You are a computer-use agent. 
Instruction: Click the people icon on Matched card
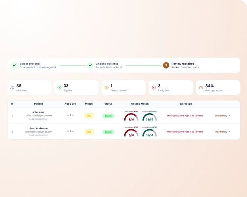12,87
